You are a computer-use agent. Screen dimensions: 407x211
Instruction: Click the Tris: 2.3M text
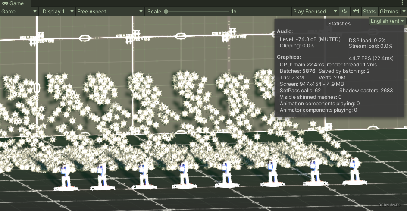point(292,78)
